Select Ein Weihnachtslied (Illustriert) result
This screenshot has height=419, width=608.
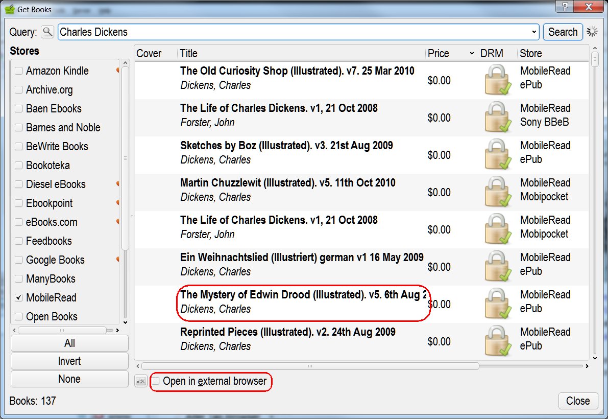pos(361,267)
